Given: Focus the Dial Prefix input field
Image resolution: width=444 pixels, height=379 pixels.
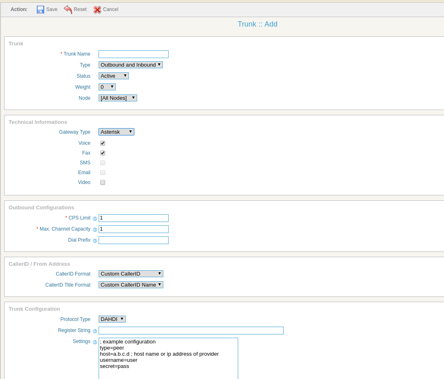Looking at the screenshot, I should 134,240.
